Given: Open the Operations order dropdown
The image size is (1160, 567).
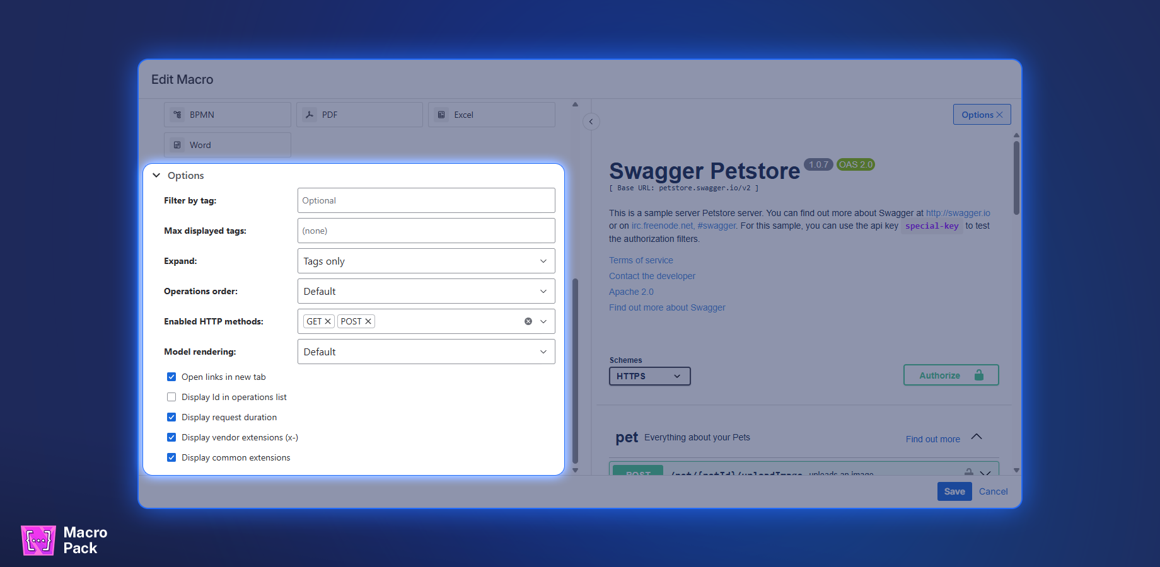Looking at the screenshot, I should pos(426,291).
